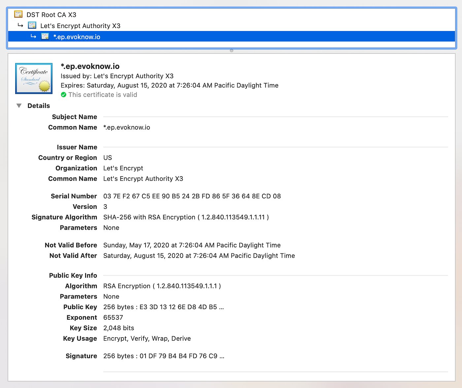Click the Expires date line in the header
The width and height of the screenshot is (462, 388).
point(170,85)
